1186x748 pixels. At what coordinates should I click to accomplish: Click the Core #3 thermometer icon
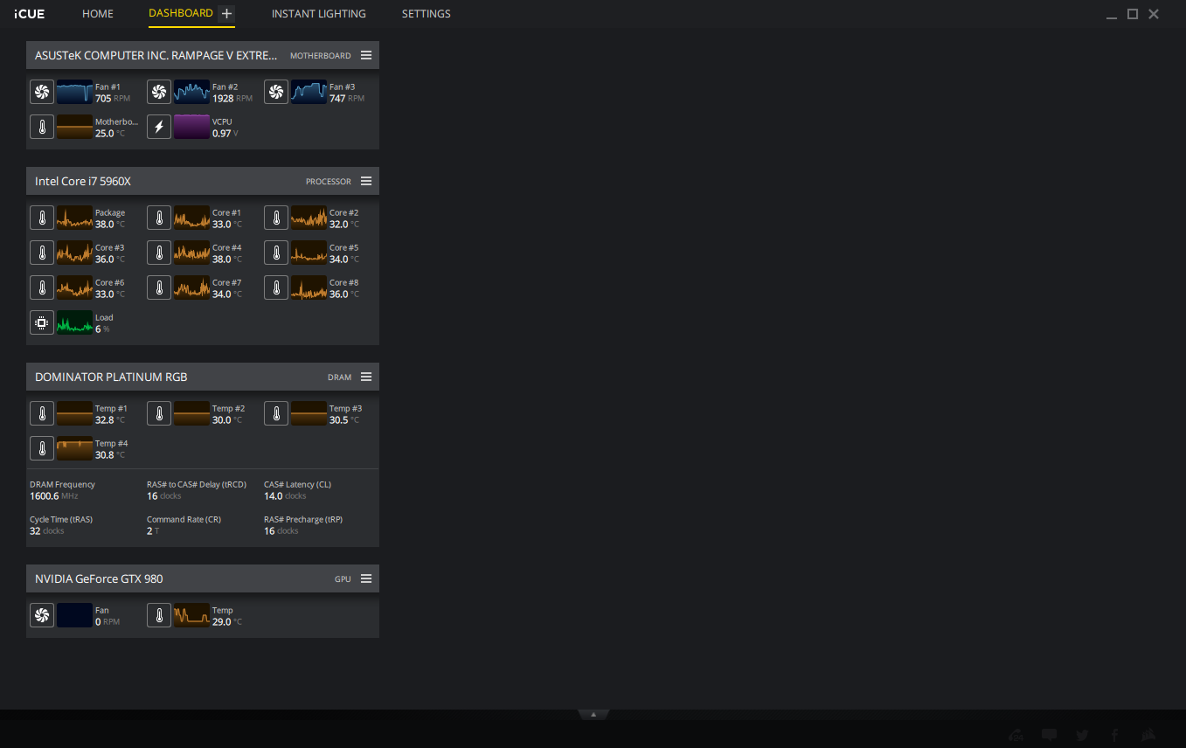click(x=42, y=253)
